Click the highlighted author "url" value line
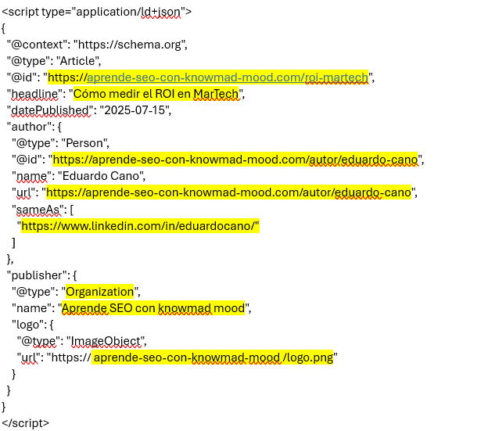Viewport: 481px width, 431px height. [x=228, y=192]
